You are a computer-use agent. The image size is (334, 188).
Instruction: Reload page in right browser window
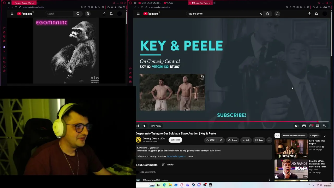pyautogui.click(x=142, y=7)
